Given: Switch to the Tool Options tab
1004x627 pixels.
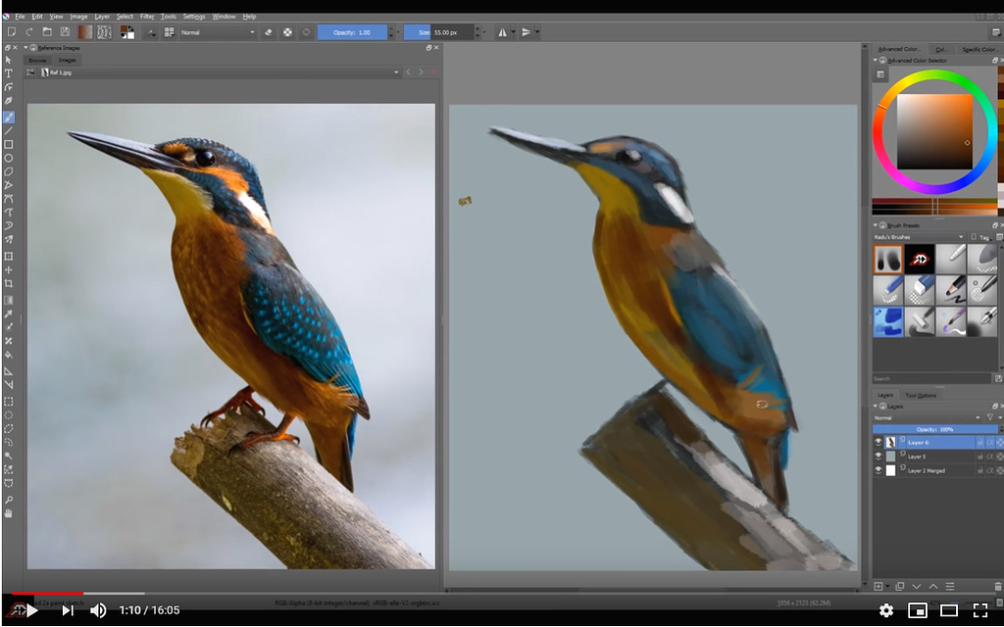Looking at the screenshot, I should [x=922, y=396].
